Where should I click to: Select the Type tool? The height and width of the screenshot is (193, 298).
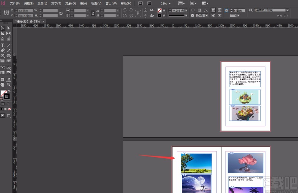pyautogui.click(x=2, y=45)
